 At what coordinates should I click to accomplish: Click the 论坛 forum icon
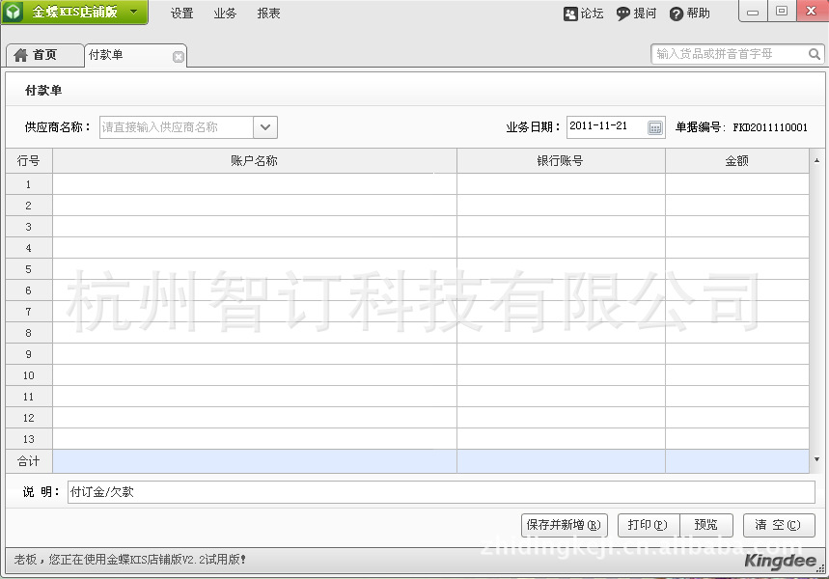571,14
